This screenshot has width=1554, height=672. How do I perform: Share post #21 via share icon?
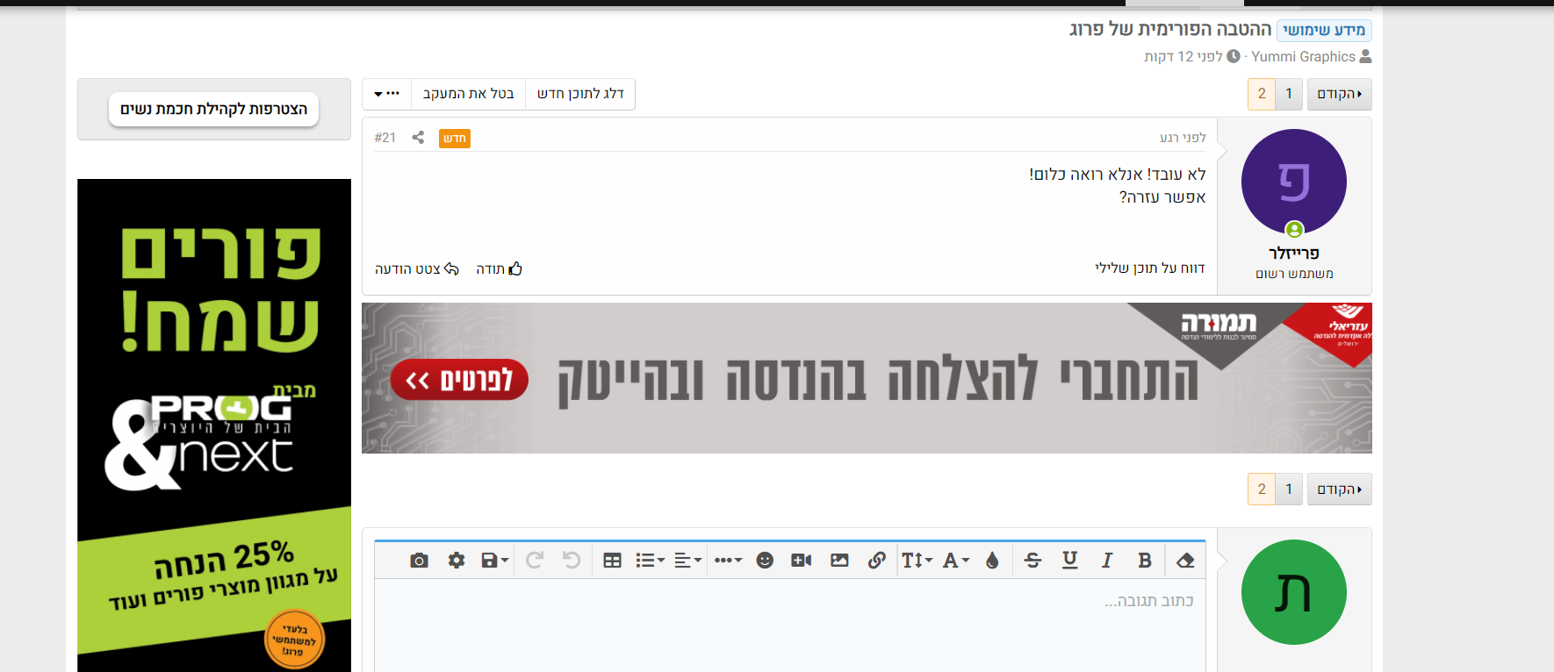click(419, 138)
